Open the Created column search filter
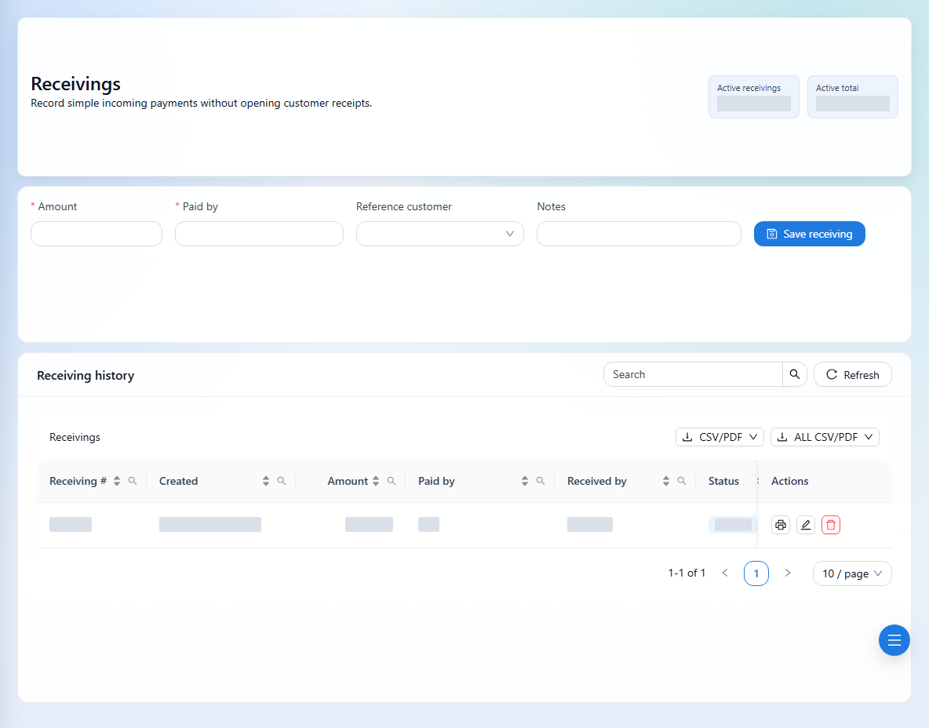 pyautogui.click(x=282, y=481)
